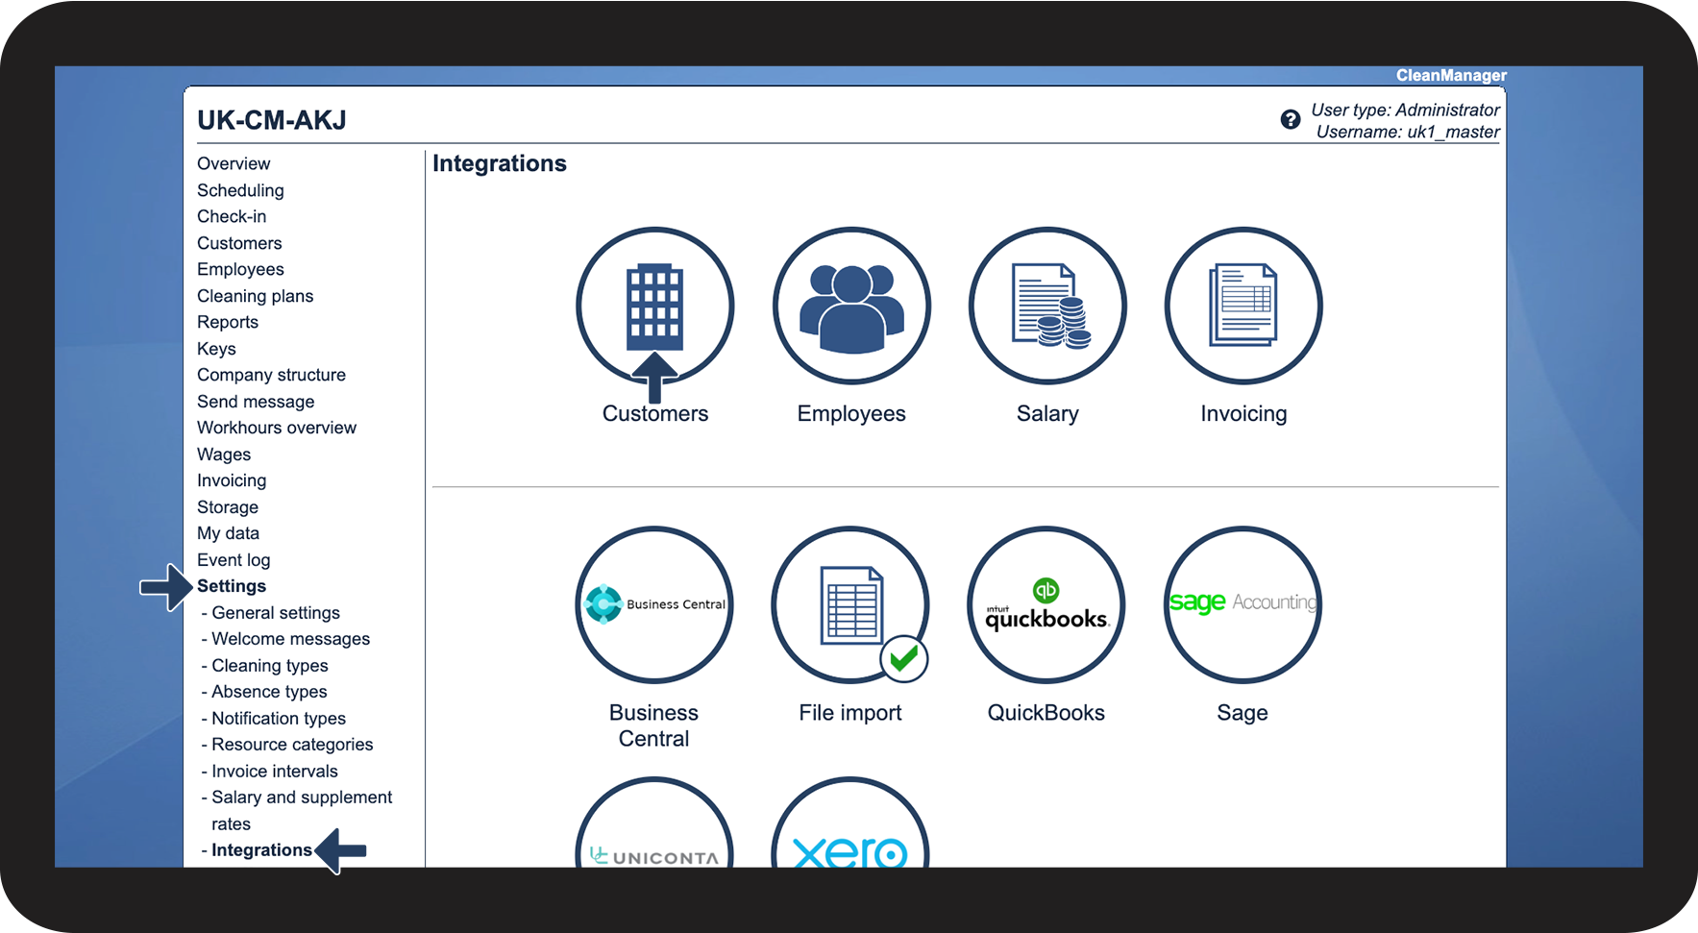
Task: Click the CleanManager brand label
Action: 1451,76
